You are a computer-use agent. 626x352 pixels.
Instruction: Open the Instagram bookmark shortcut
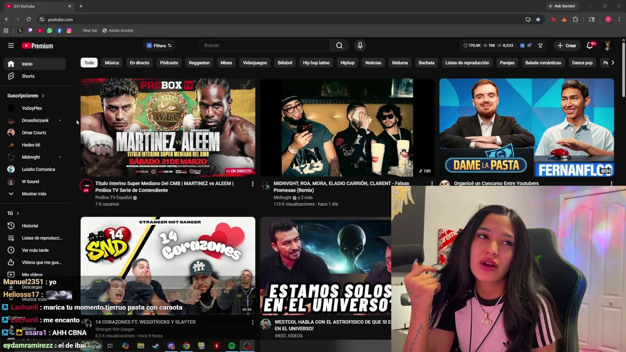69,30
